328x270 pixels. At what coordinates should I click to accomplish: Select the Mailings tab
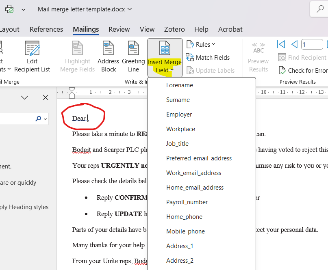pyautogui.click(x=86, y=29)
